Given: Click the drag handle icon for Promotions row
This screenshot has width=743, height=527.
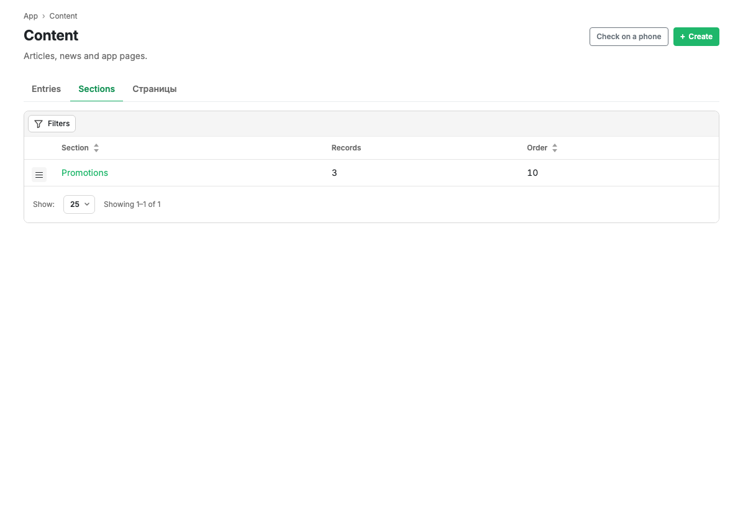Looking at the screenshot, I should coord(39,175).
